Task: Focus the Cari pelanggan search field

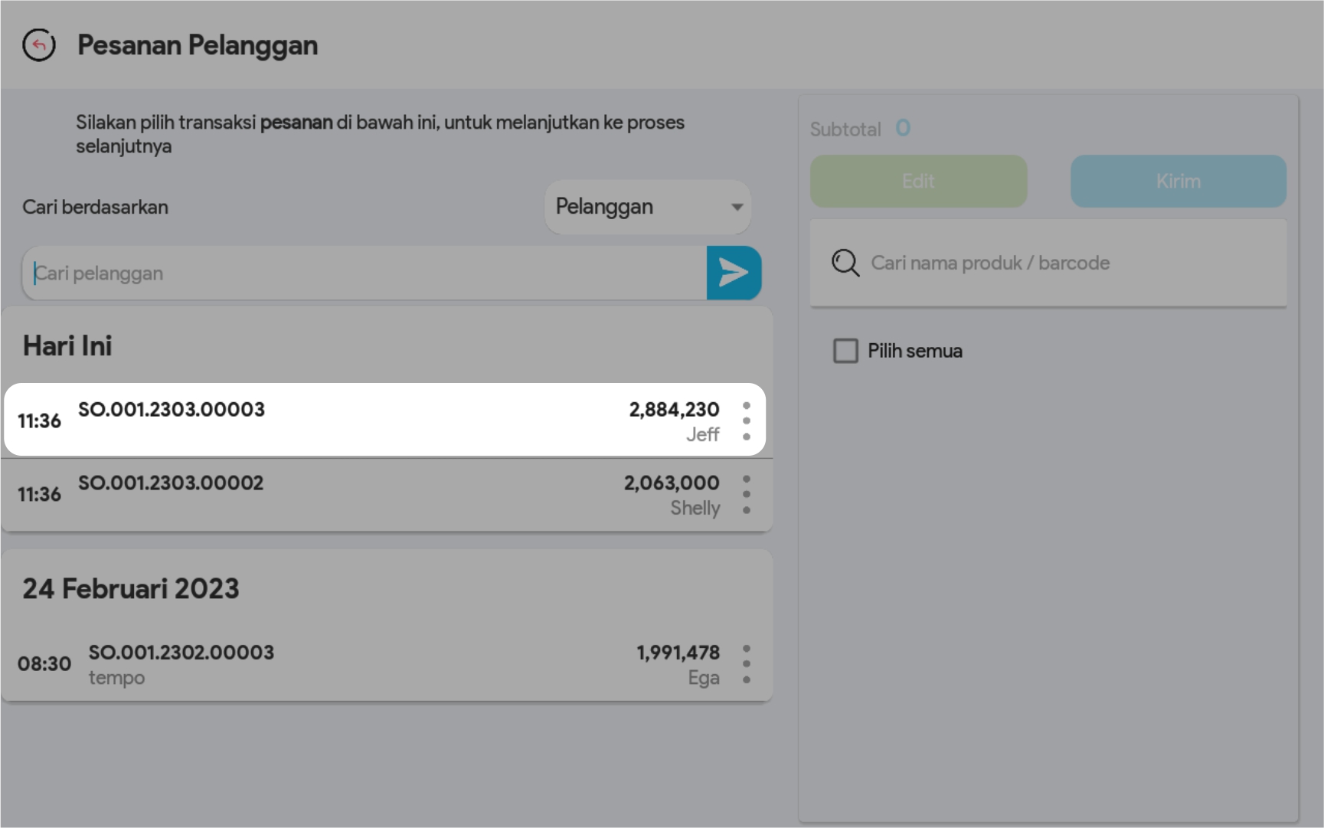Action: tap(364, 273)
